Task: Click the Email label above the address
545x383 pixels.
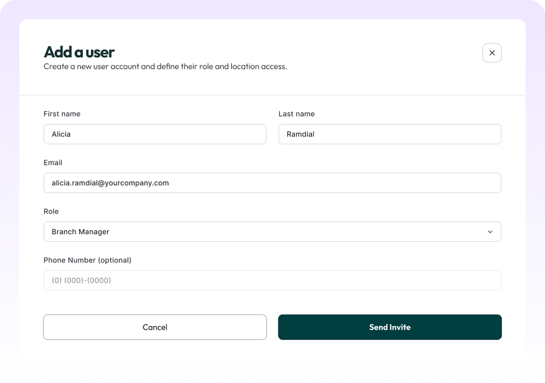Action: (x=53, y=163)
